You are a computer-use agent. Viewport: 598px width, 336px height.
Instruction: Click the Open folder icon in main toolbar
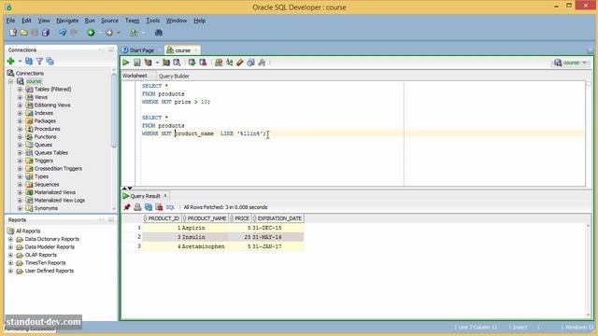coord(24,33)
